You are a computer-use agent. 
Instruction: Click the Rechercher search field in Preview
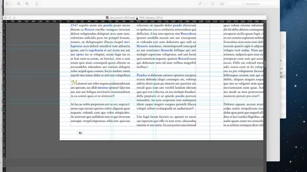[x=253, y=4]
